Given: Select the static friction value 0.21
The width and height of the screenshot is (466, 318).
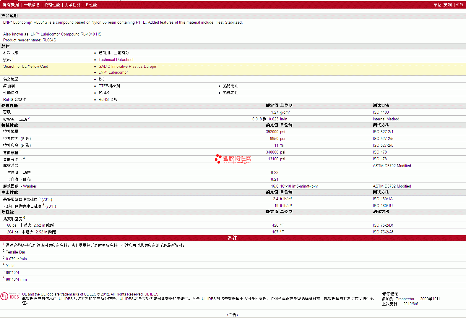Looking at the screenshot, I should coord(275,179).
